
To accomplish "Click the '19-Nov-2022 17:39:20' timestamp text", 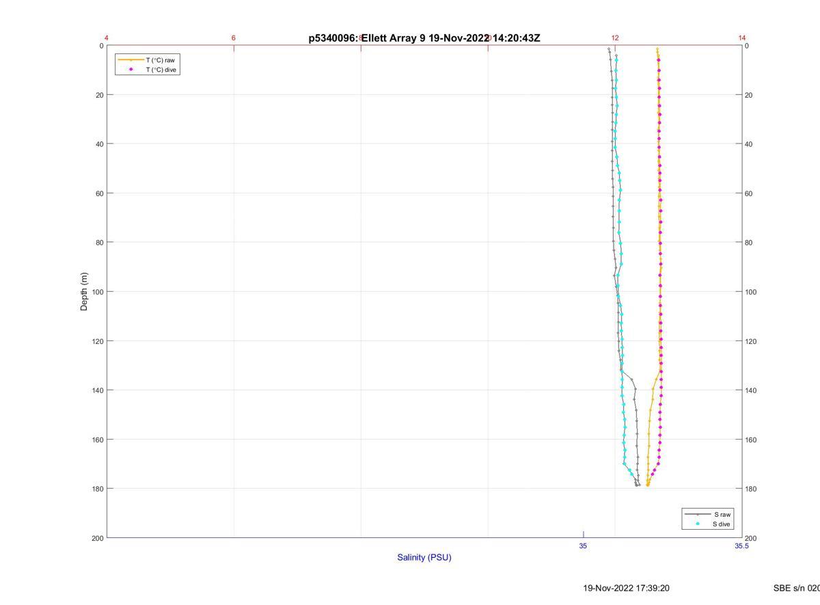I will (x=626, y=588).
